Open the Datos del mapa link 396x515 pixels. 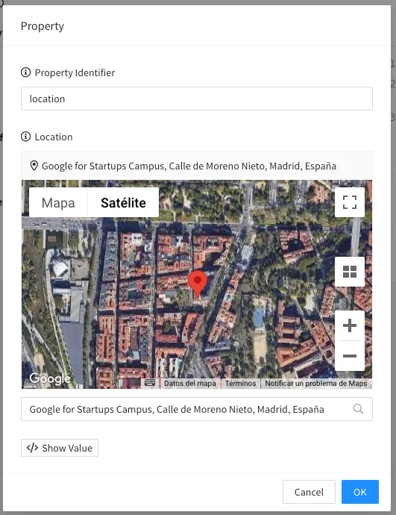coord(190,384)
